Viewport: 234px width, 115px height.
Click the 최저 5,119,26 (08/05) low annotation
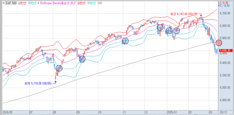[38, 83]
